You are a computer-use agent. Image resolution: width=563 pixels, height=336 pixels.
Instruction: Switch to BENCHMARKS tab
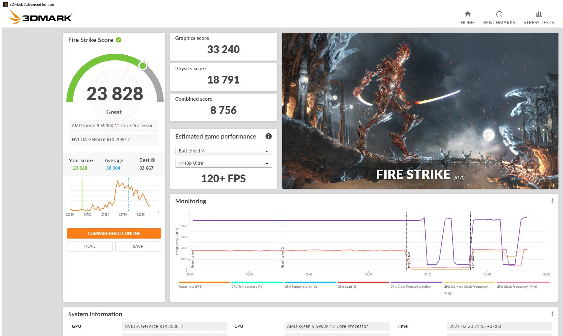499,23
